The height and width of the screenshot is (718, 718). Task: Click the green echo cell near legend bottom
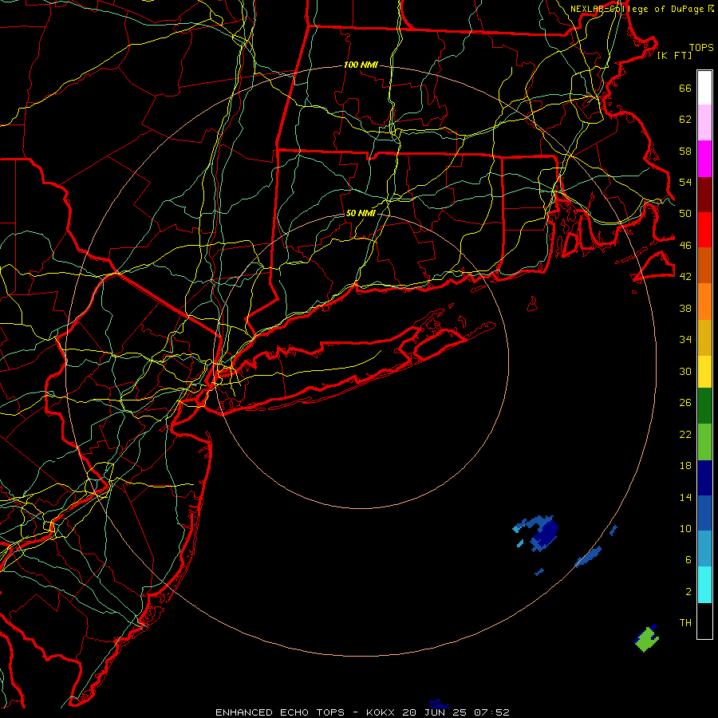(x=646, y=639)
